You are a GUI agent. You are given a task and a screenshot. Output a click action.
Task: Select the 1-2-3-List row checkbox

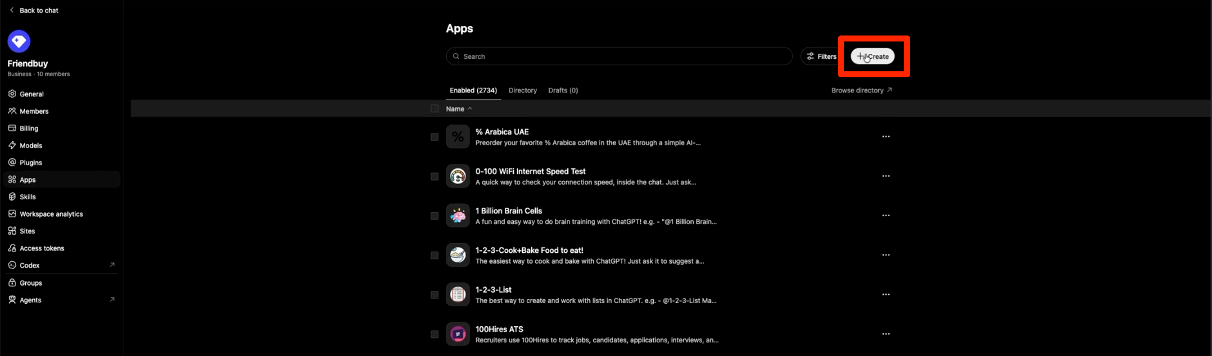(434, 295)
